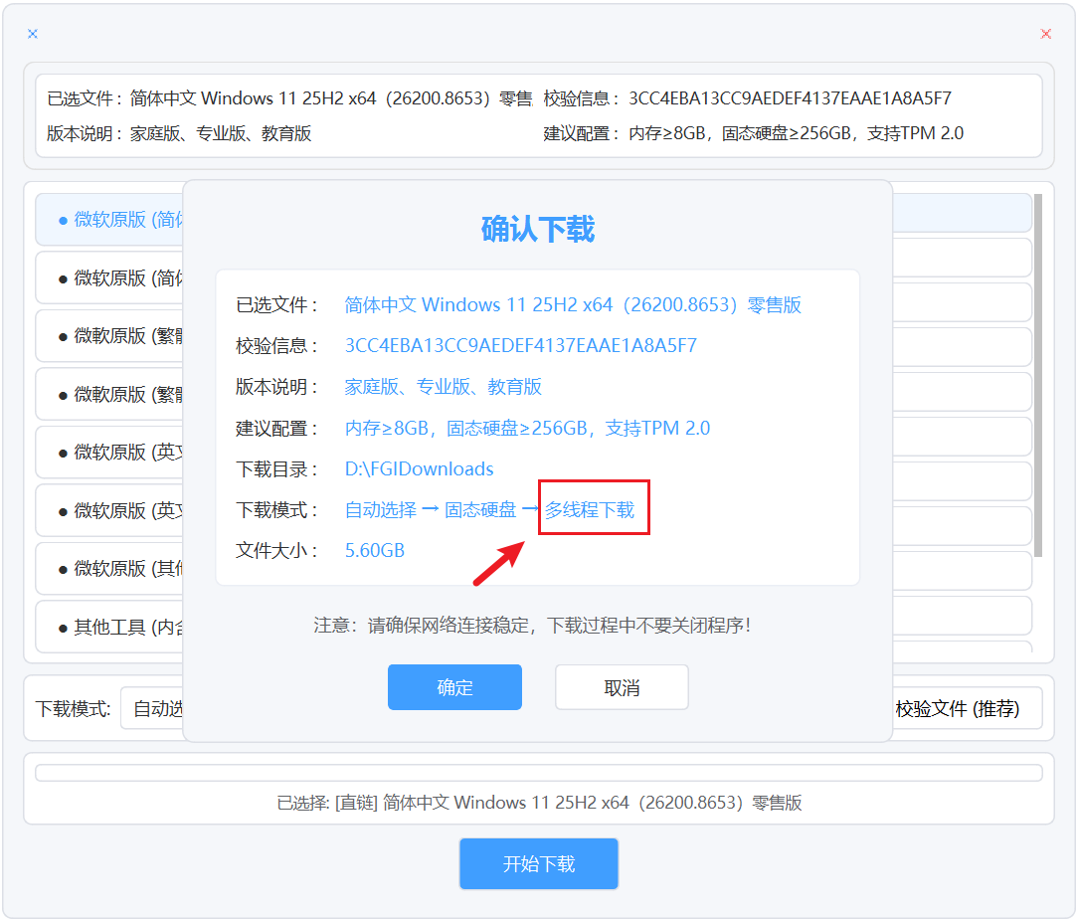Select the 其他工具 list row
This screenshot has width=1077, height=921.
[110, 627]
